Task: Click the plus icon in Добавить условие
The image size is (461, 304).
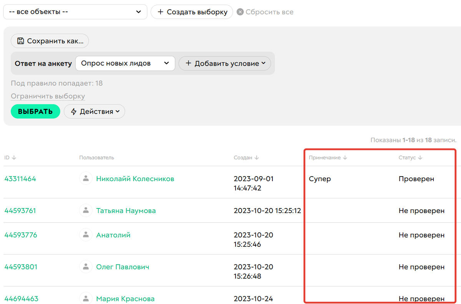Action: pos(188,64)
